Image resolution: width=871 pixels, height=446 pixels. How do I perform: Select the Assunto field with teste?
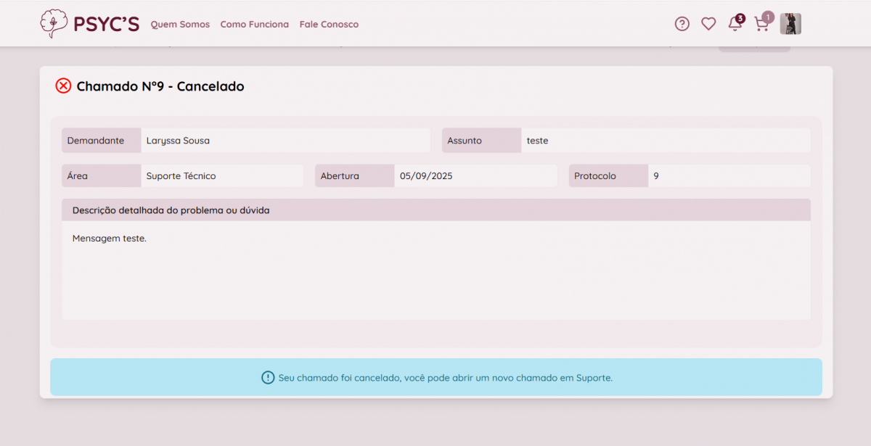[664, 141]
